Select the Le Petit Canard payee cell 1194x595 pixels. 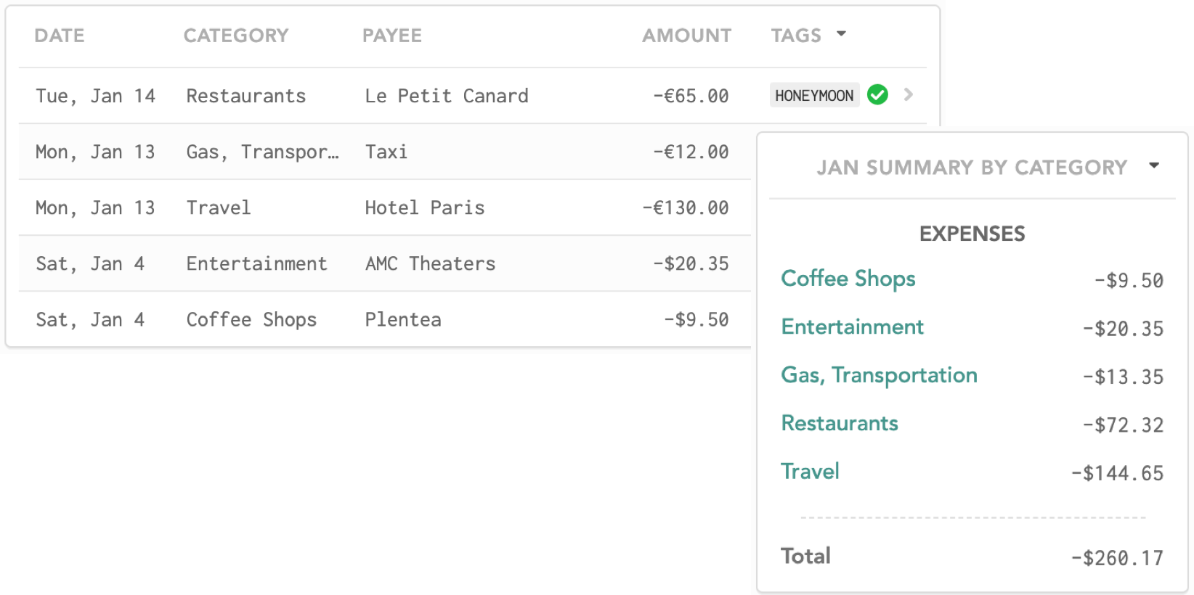447,96
